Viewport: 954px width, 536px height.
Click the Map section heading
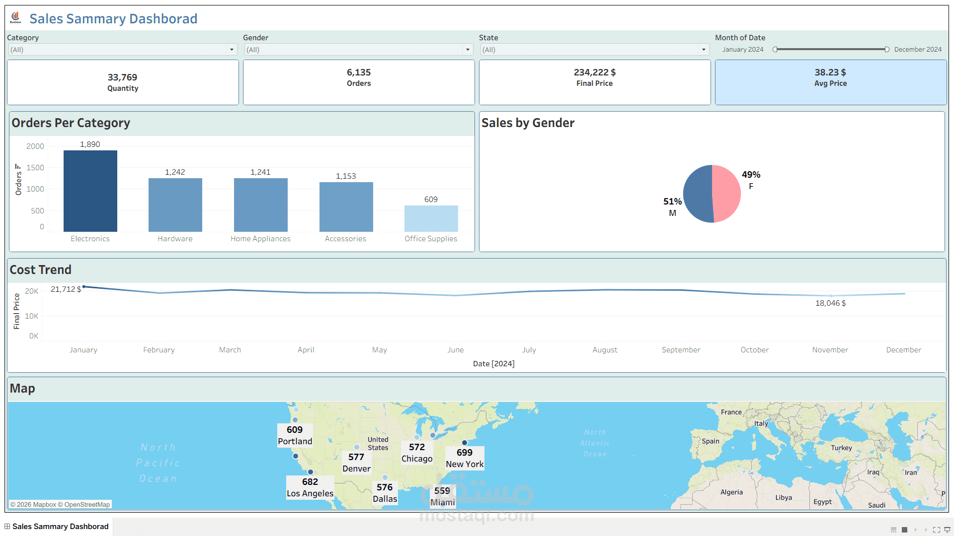point(22,388)
